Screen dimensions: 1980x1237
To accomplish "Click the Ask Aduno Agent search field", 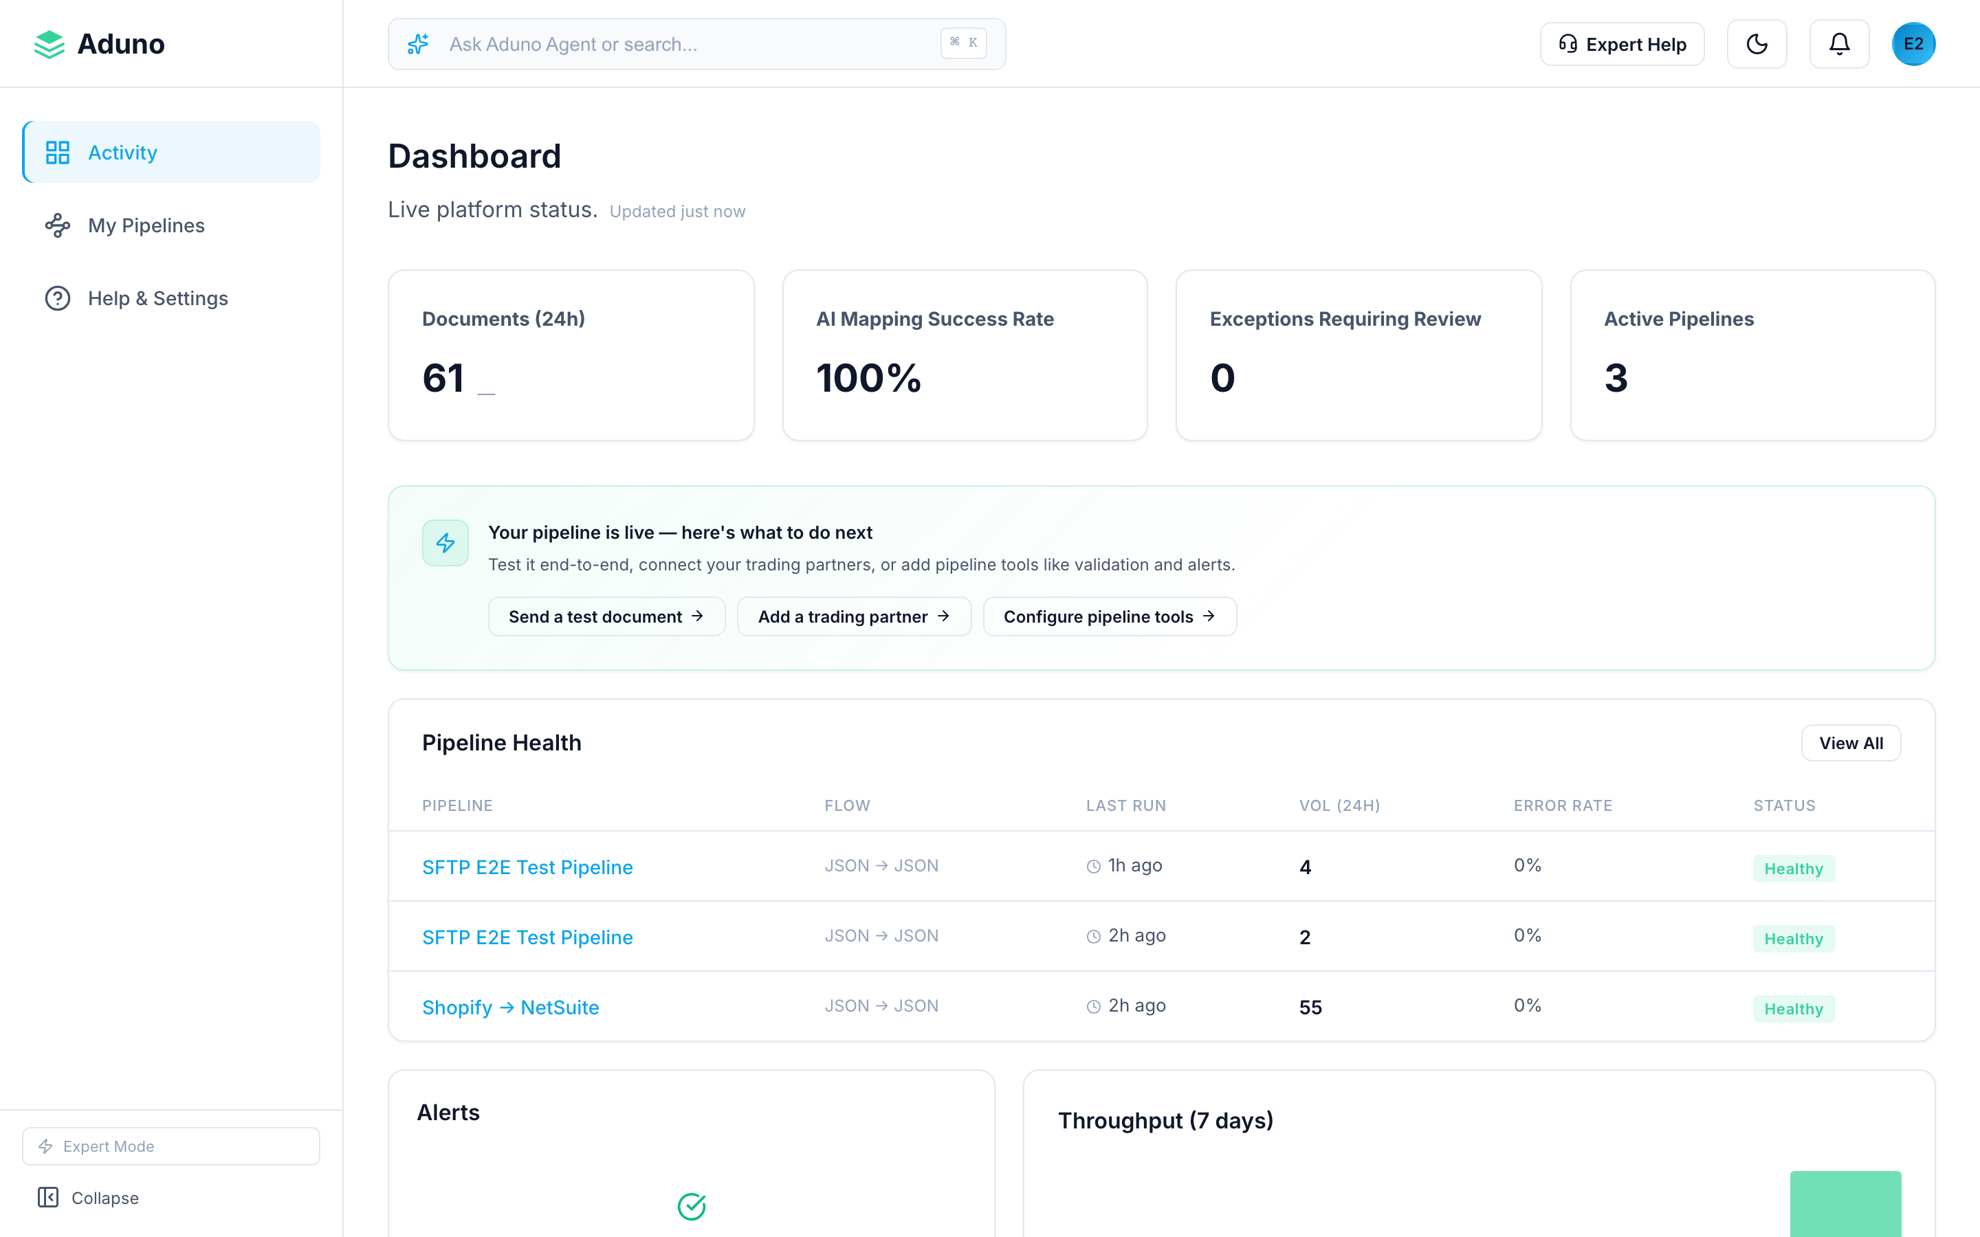I will click(696, 43).
